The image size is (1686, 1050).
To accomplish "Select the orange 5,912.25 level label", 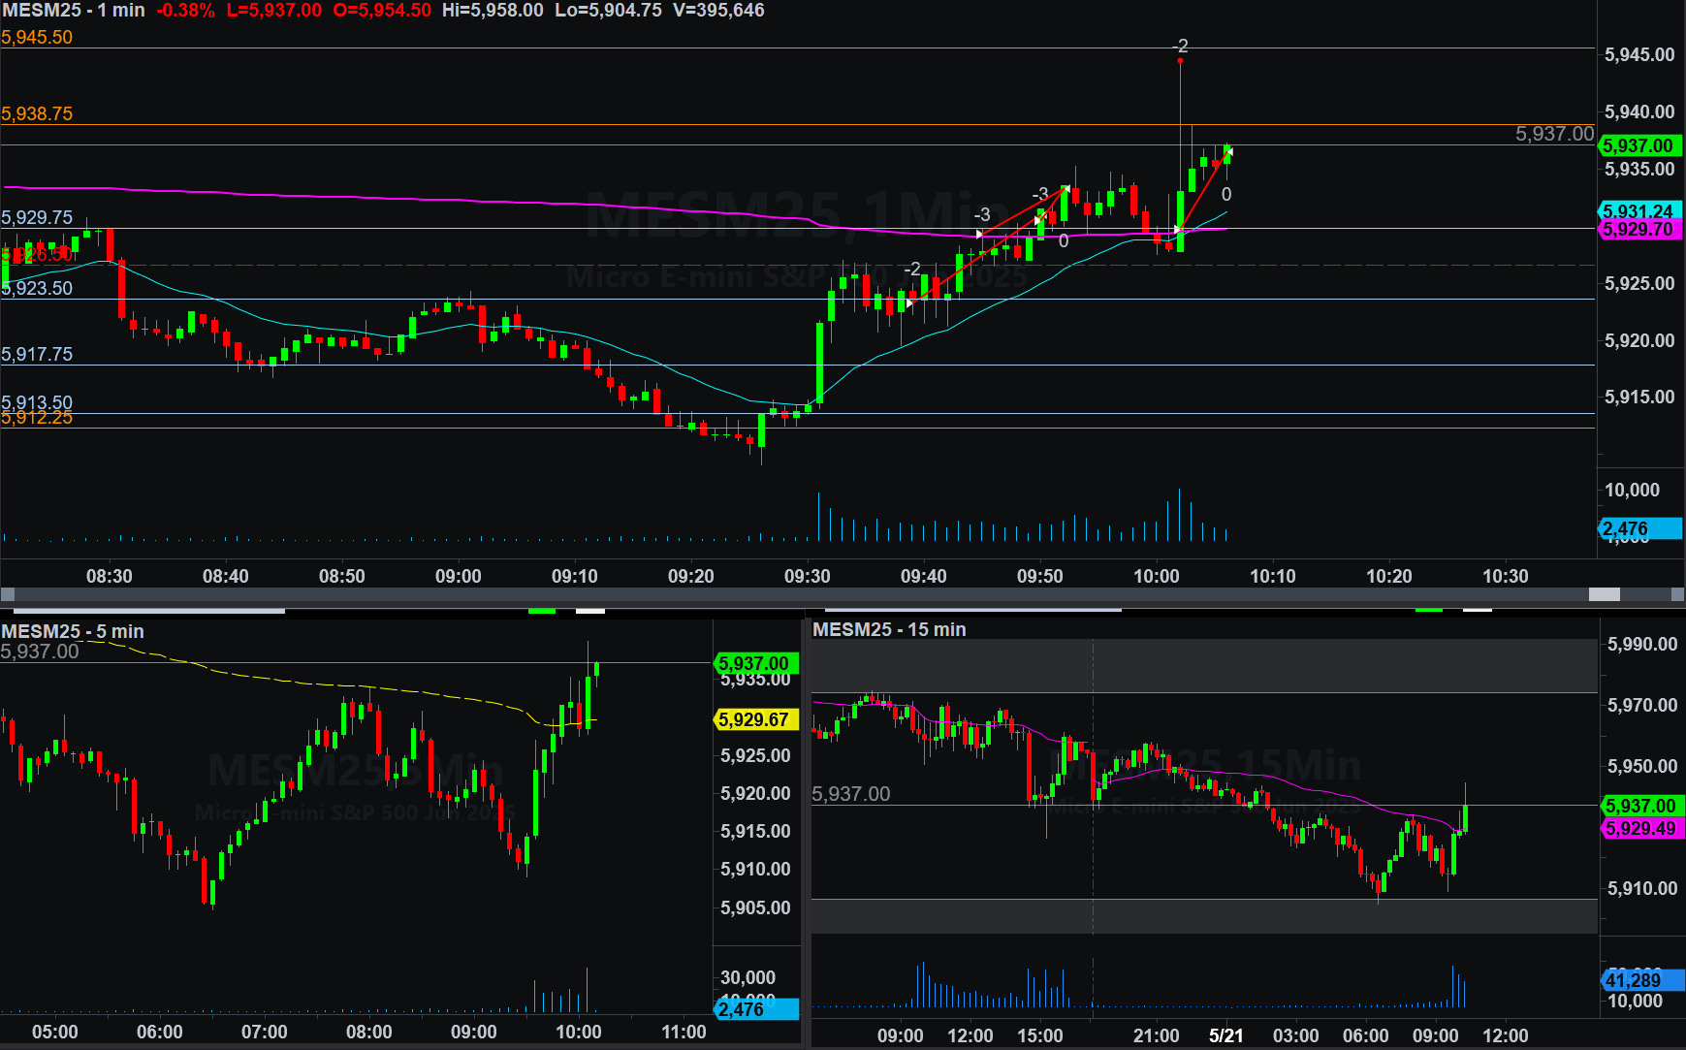I will 37,418.
